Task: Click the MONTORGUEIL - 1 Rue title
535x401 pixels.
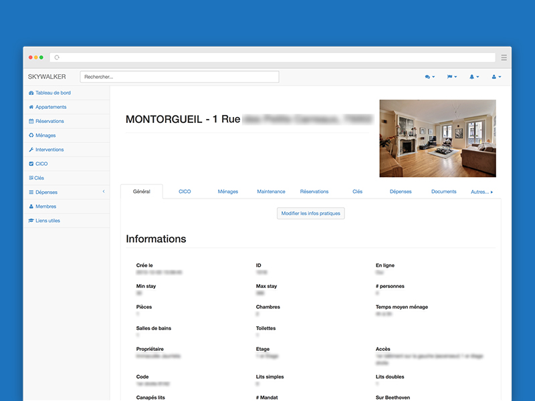Action: point(183,119)
